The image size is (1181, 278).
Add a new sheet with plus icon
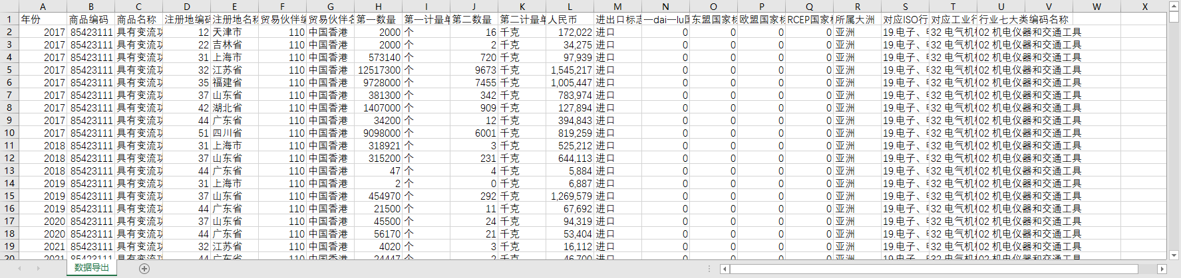(x=144, y=269)
